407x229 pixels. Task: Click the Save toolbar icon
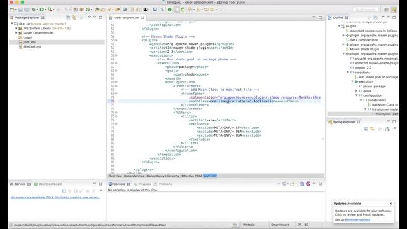[20, 10]
